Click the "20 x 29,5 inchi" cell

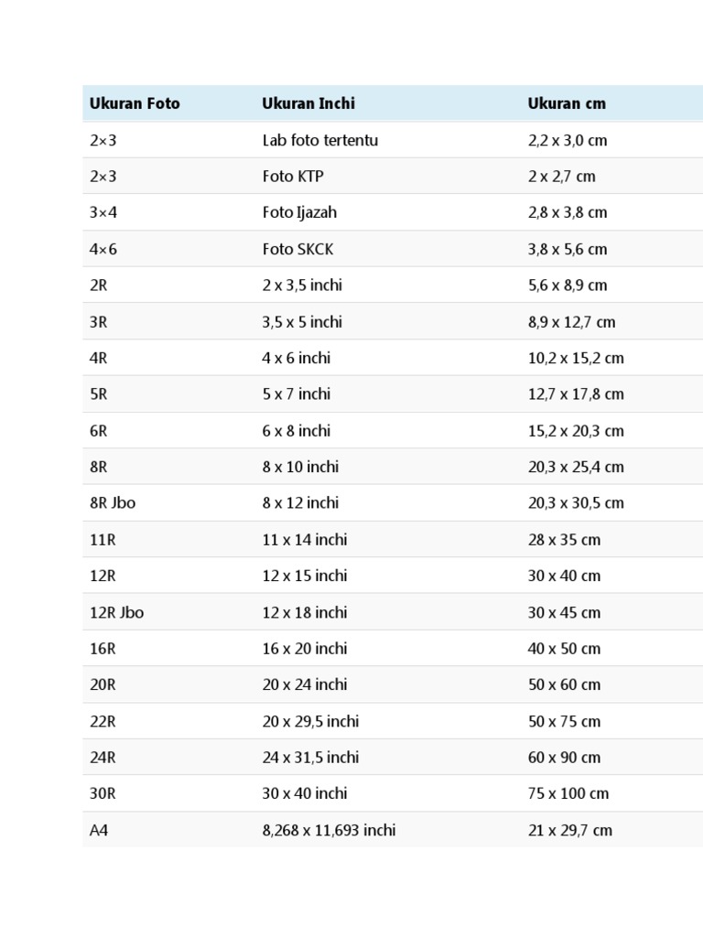[310, 721]
